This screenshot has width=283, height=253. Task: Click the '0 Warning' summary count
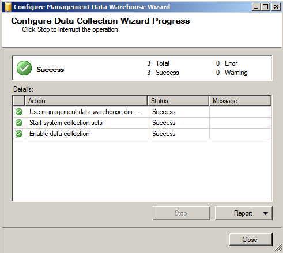click(x=232, y=73)
